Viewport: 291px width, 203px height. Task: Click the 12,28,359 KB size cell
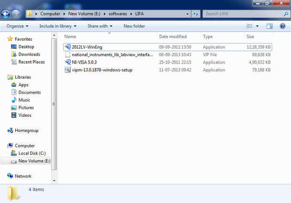tap(258, 47)
